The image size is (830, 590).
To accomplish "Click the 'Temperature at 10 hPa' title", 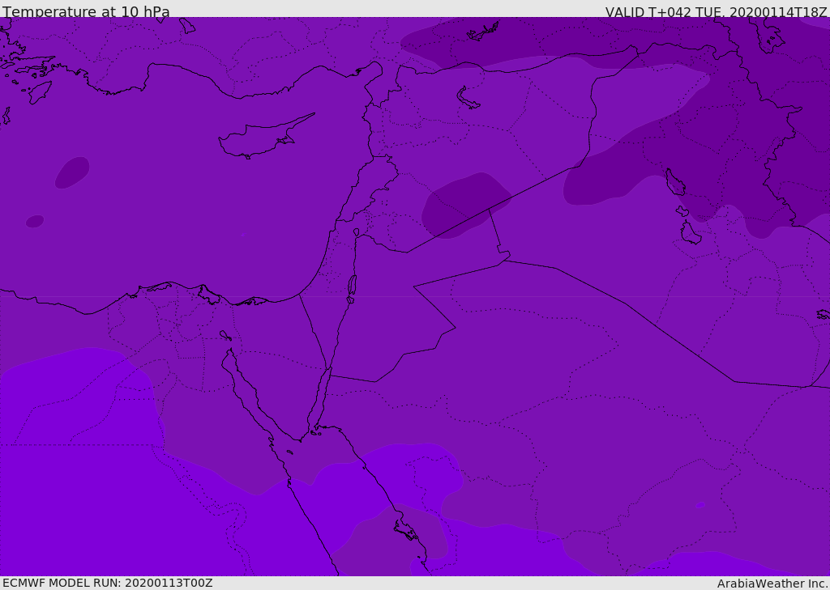I will coord(86,11).
